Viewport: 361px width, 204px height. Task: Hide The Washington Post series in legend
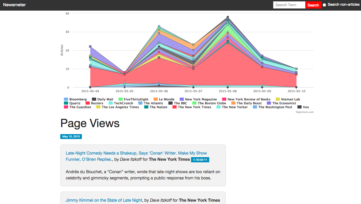[273, 107]
